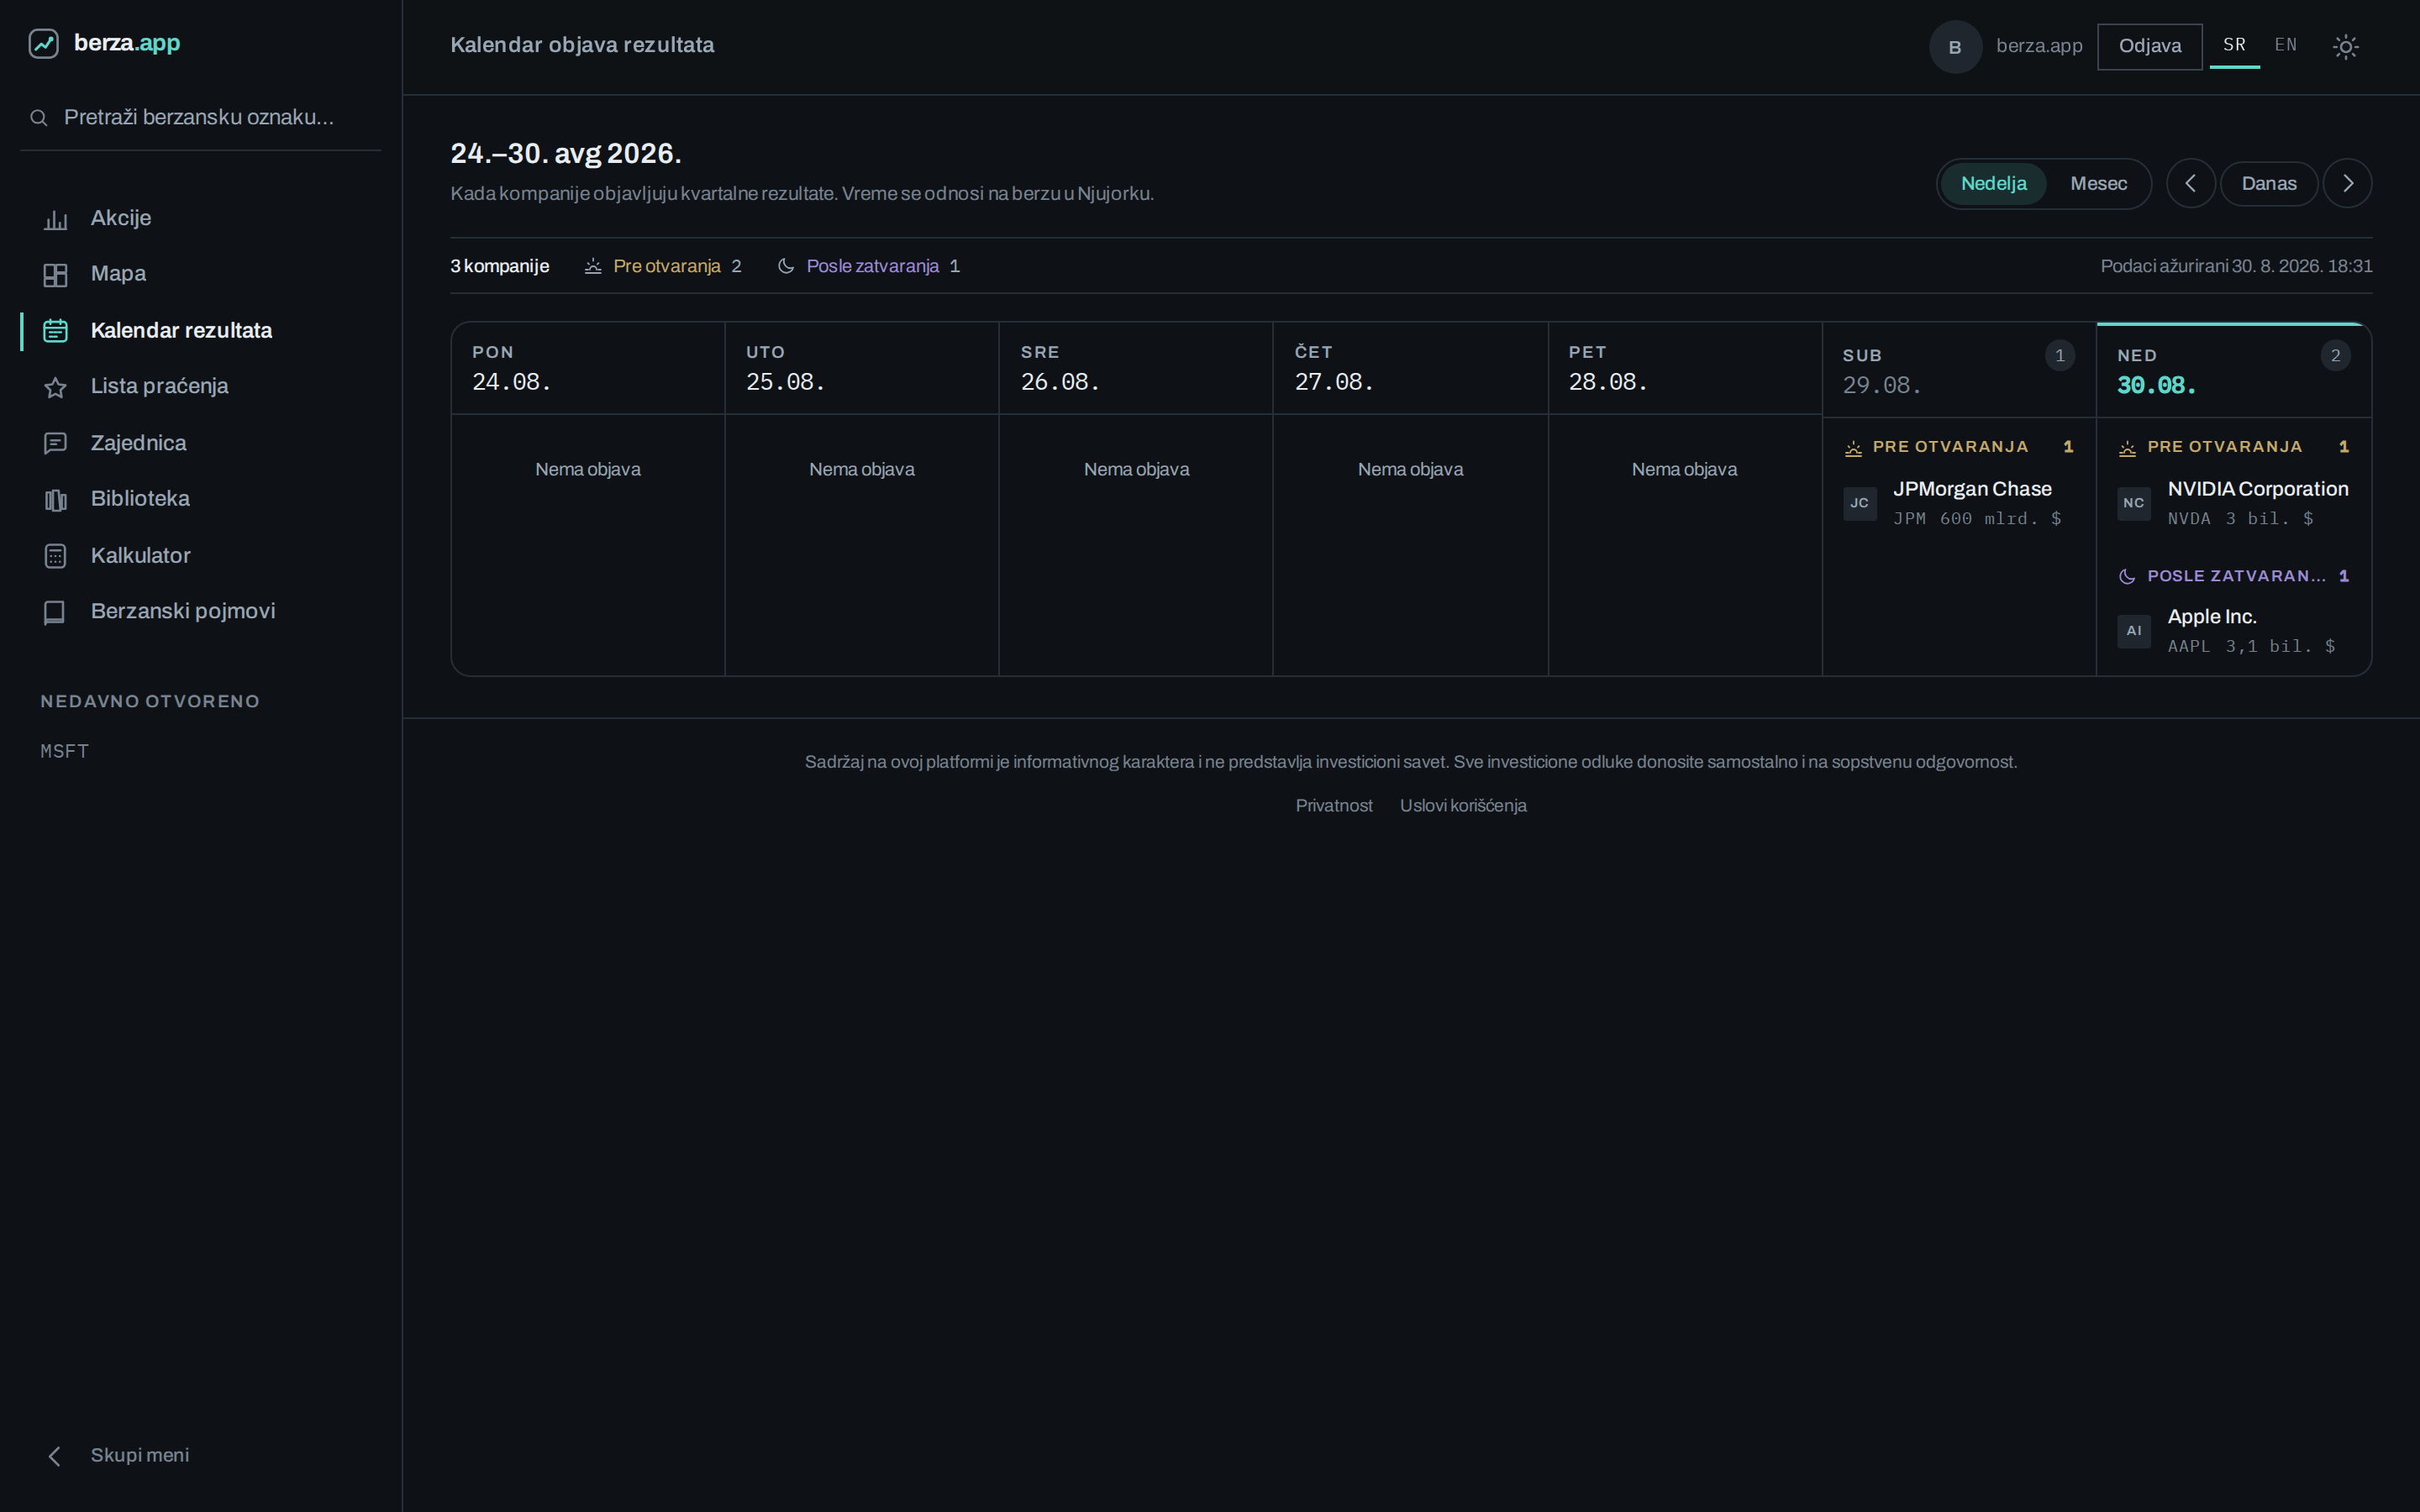This screenshot has width=2420, height=1512.
Task: Click the Berzanski pojmovi book icon
Action: (55, 612)
